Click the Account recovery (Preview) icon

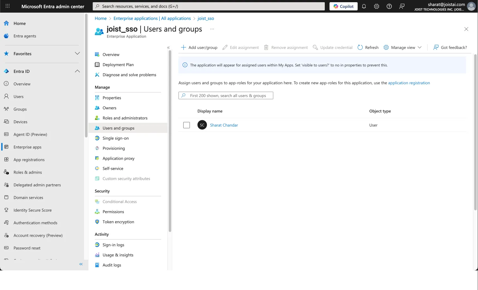(6, 235)
